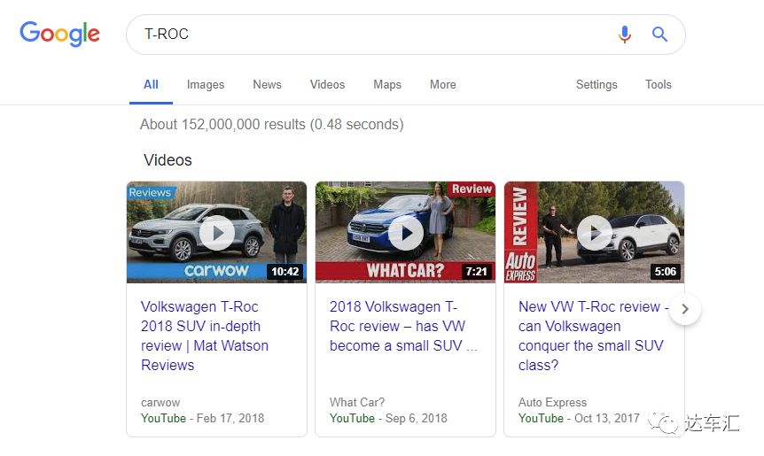The image size is (764, 456).
Task: Click the 'Oct 13, 2017' date text
Action: [606, 419]
